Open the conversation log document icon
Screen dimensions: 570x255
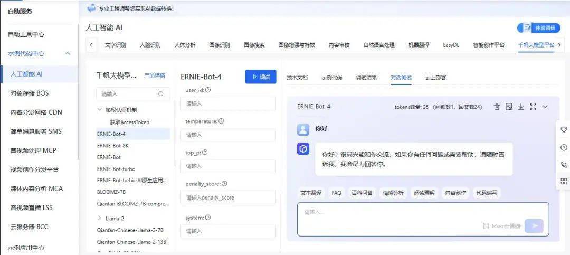pyautogui.click(x=509, y=107)
